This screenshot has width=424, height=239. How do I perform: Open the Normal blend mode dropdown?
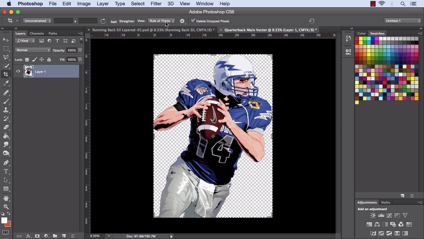pos(33,50)
